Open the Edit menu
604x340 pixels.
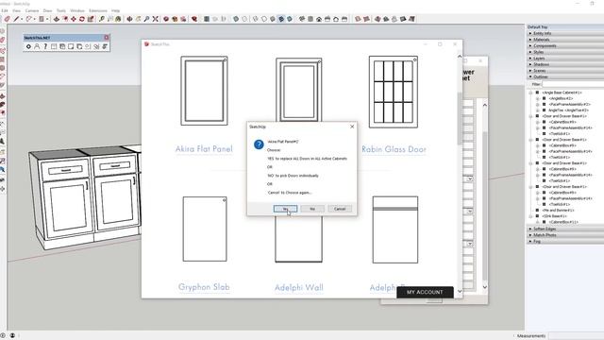(5, 10)
